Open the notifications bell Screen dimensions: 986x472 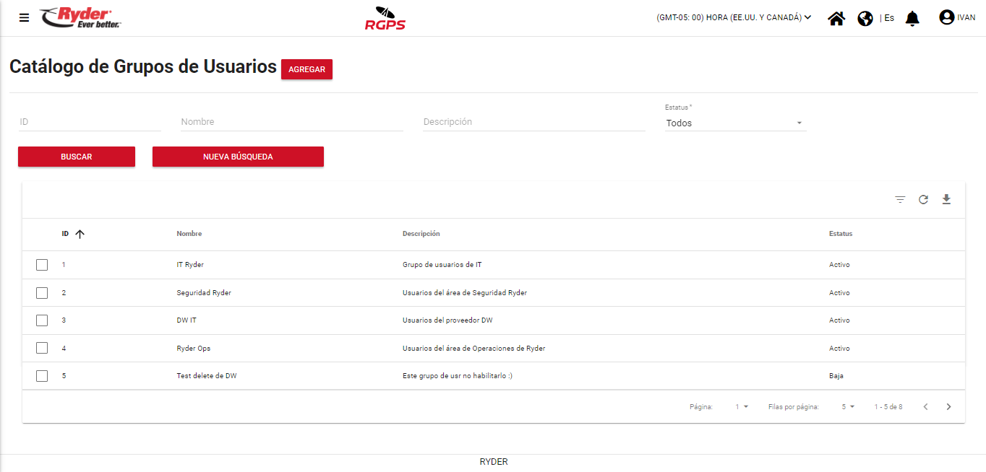coord(912,18)
